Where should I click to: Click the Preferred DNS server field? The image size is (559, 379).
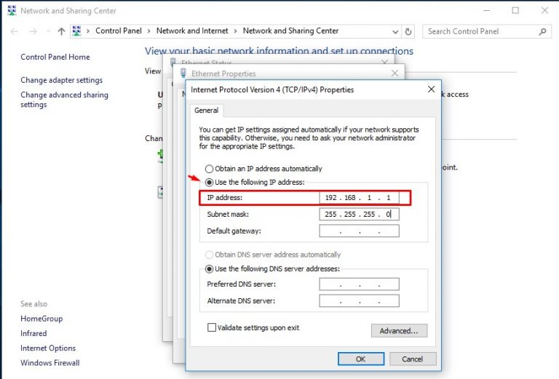(359, 284)
